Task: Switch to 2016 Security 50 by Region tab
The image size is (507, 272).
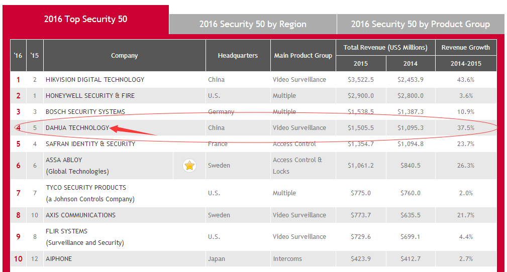Action: coord(253,24)
